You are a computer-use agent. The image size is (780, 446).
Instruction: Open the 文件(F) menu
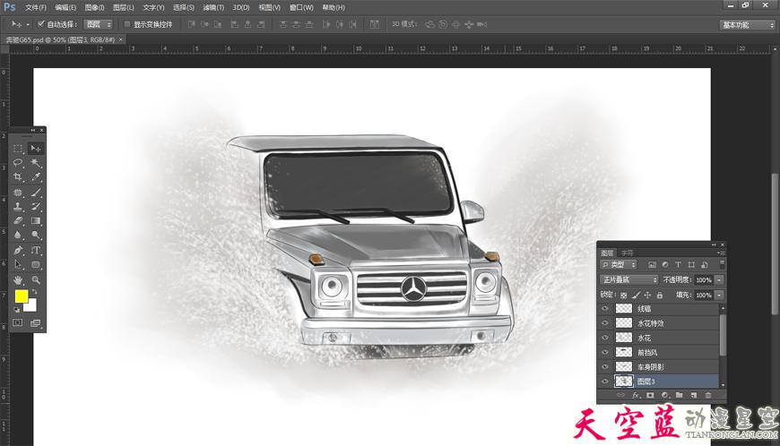pyautogui.click(x=35, y=7)
